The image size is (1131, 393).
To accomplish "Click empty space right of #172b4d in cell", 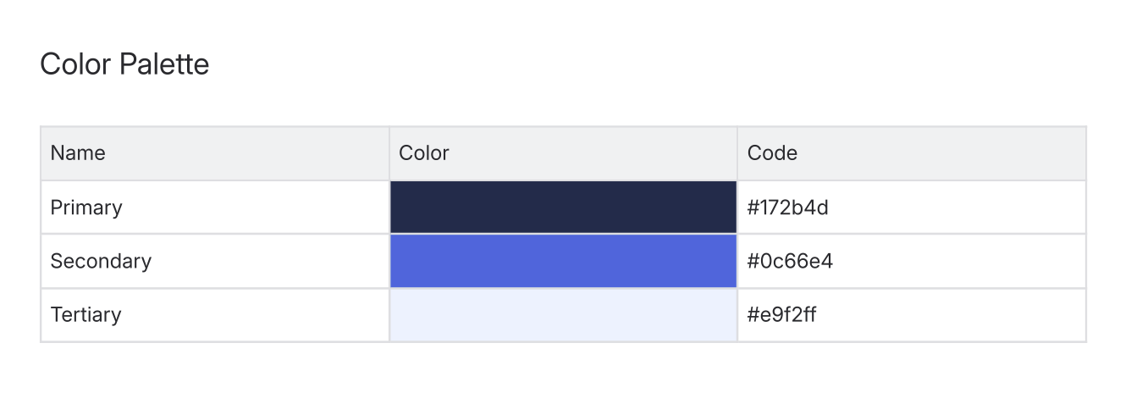I will pyautogui.click(x=957, y=208).
